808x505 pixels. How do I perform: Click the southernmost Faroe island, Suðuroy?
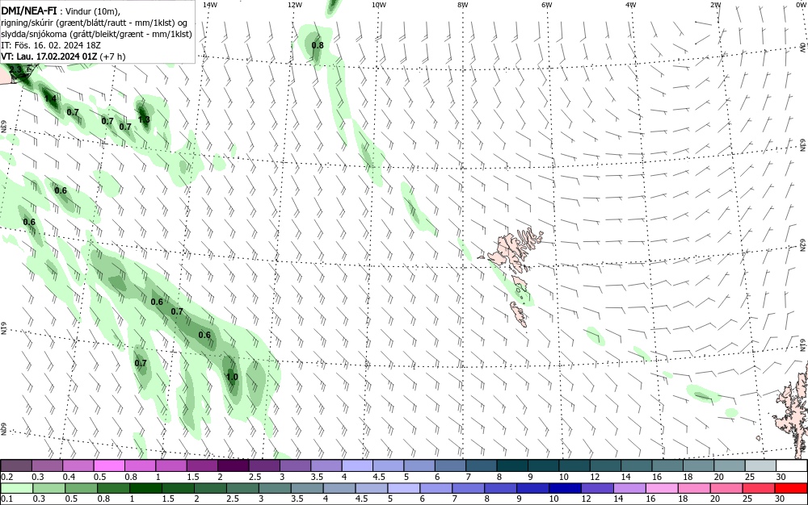pyautogui.click(x=519, y=314)
